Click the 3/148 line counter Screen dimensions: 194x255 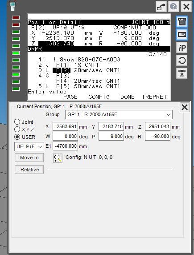[x=158, y=54]
